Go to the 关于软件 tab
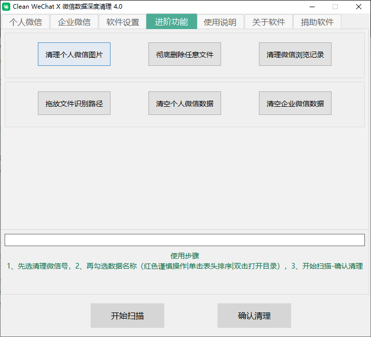This screenshot has width=371, height=337. (x=269, y=22)
